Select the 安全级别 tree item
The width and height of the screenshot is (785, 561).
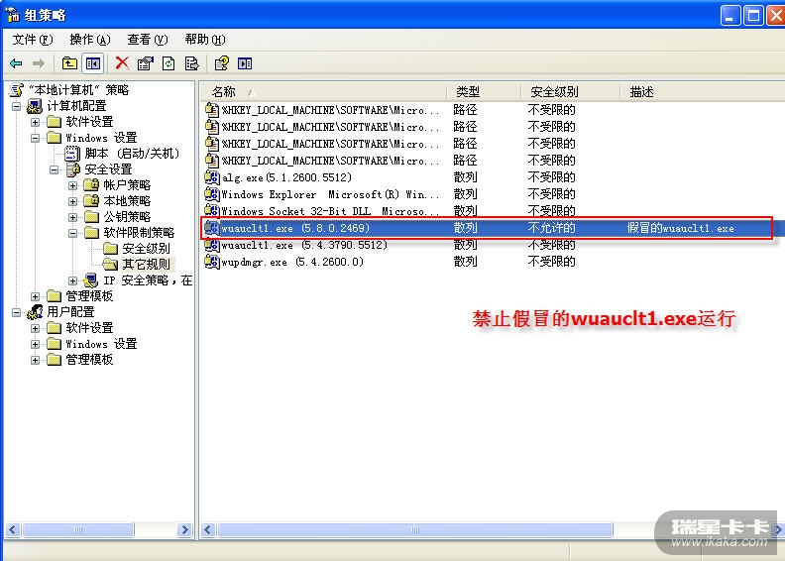(146, 248)
